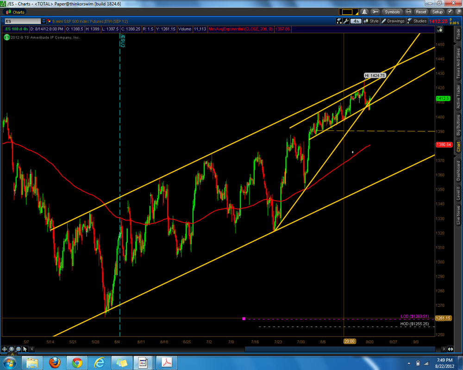The image size is (463, 370).
Task: Click the MovAvgExponential study label
Action: (240, 29)
